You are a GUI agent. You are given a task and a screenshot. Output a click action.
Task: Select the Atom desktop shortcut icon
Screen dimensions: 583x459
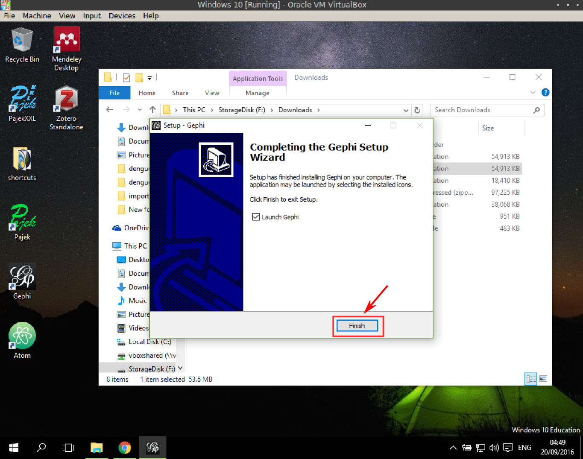tap(22, 341)
